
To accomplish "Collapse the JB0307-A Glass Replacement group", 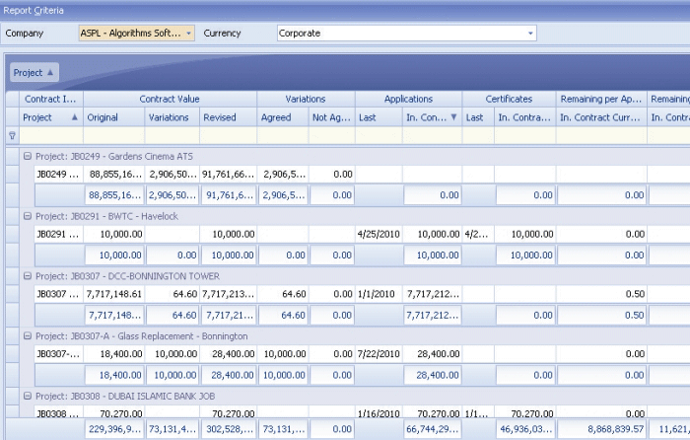I will [x=28, y=335].
